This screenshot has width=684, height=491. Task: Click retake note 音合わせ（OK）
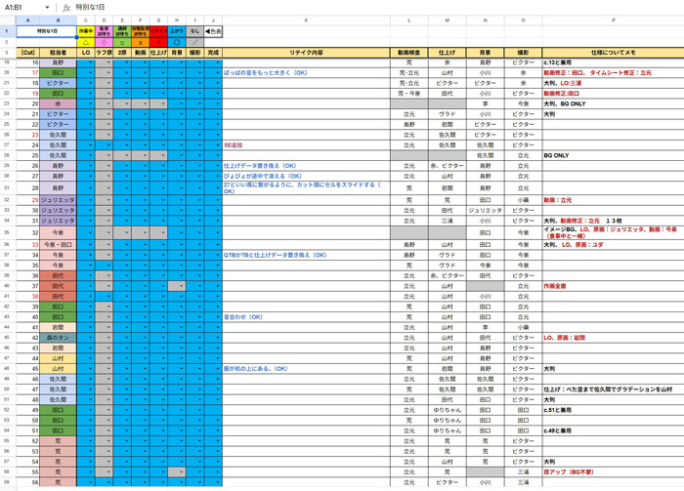click(243, 317)
